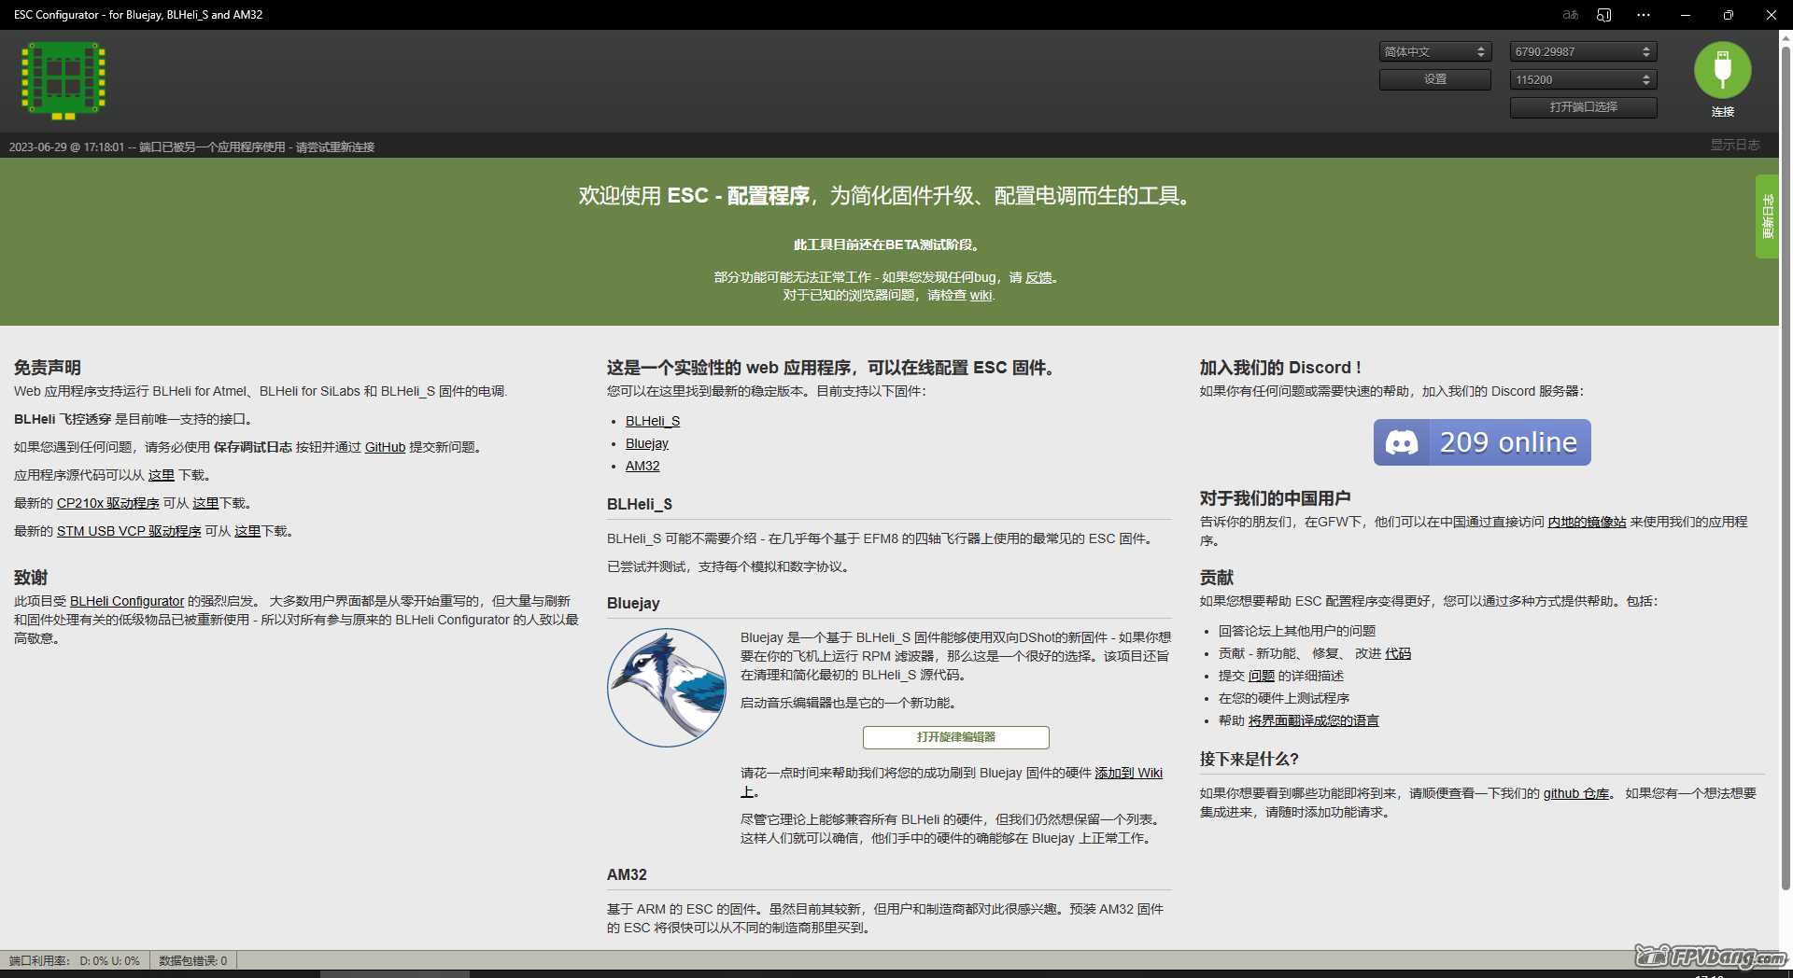The height and width of the screenshot is (978, 1793).
Task: Open the CP210x 驱动程序 link
Action: 108,503
